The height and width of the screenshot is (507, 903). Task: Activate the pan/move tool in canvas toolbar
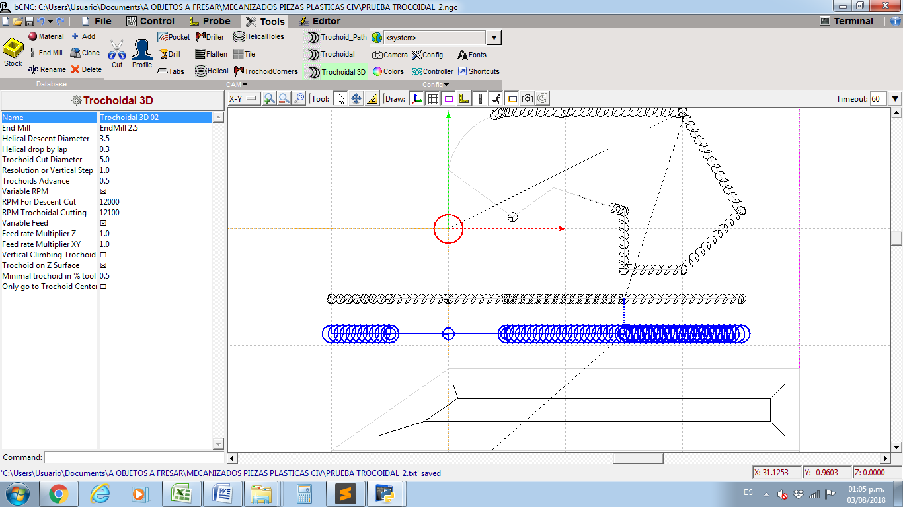click(356, 99)
